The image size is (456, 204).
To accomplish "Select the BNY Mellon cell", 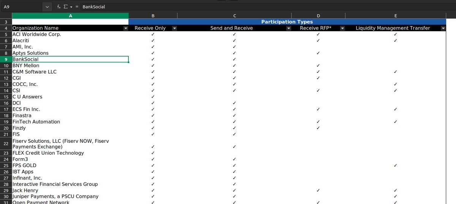I will point(70,66).
